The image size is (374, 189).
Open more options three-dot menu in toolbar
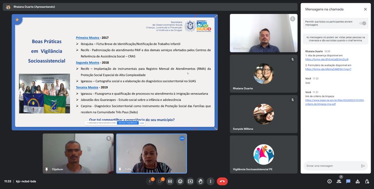tap(211, 181)
